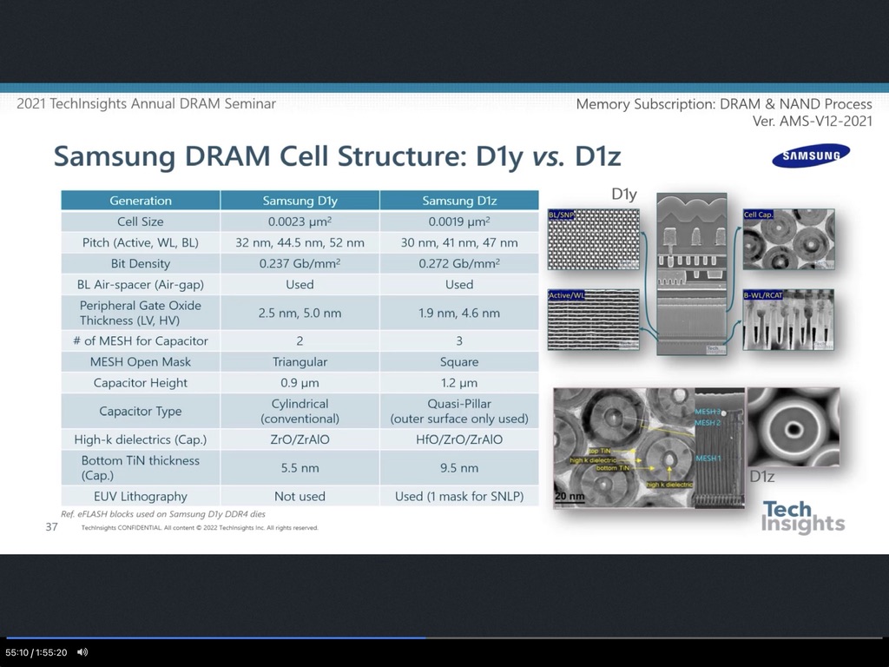
Task: Click the slide title Samsung DRAM Cell Structure
Action: pos(337,156)
